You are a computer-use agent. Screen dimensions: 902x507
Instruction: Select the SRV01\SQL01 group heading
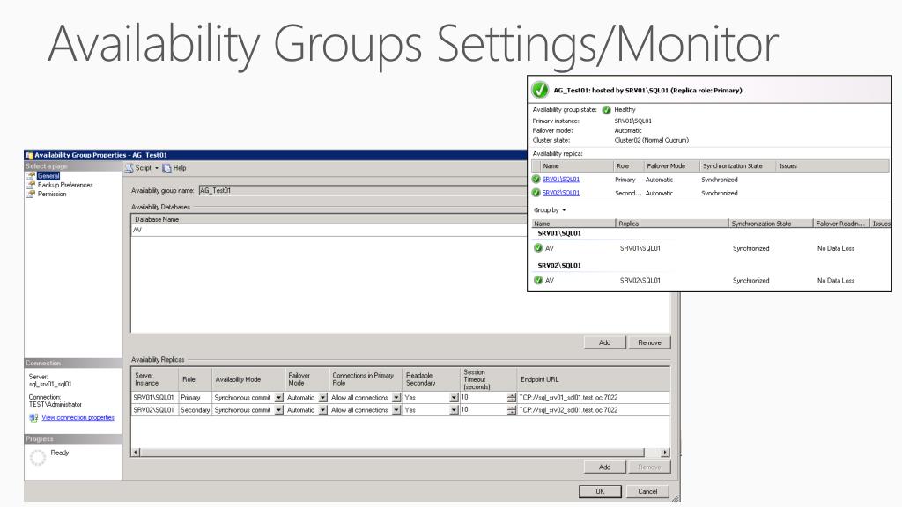tap(559, 233)
